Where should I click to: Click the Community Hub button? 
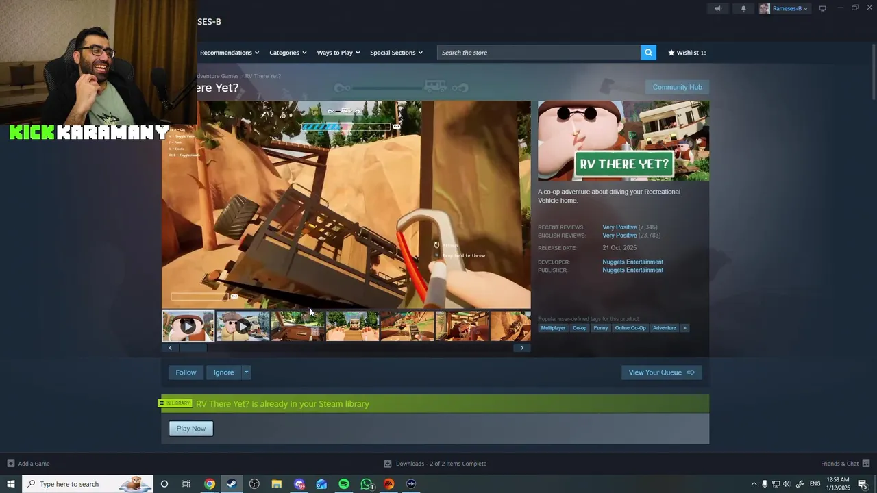click(677, 87)
